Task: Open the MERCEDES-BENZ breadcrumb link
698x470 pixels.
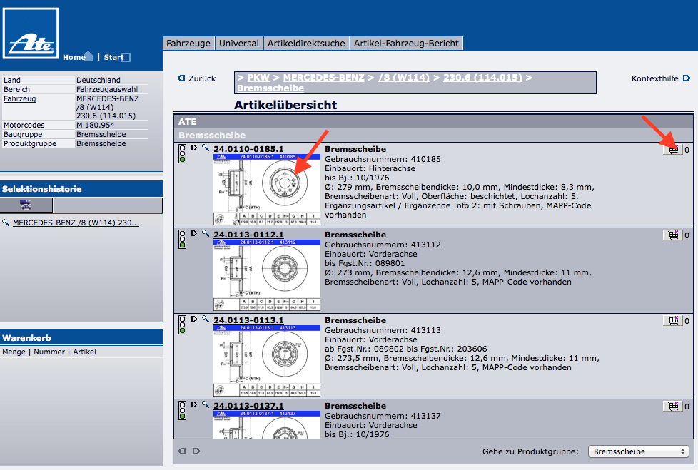Action: (323, 77)
